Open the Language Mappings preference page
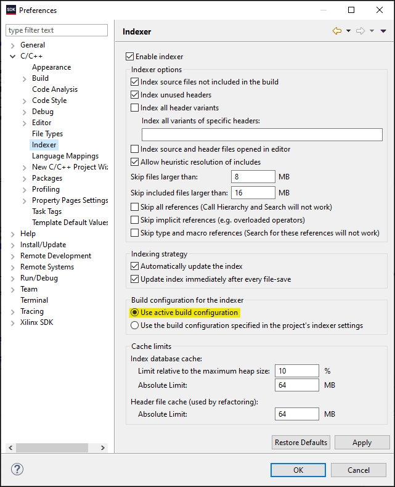 click(65, 156)
